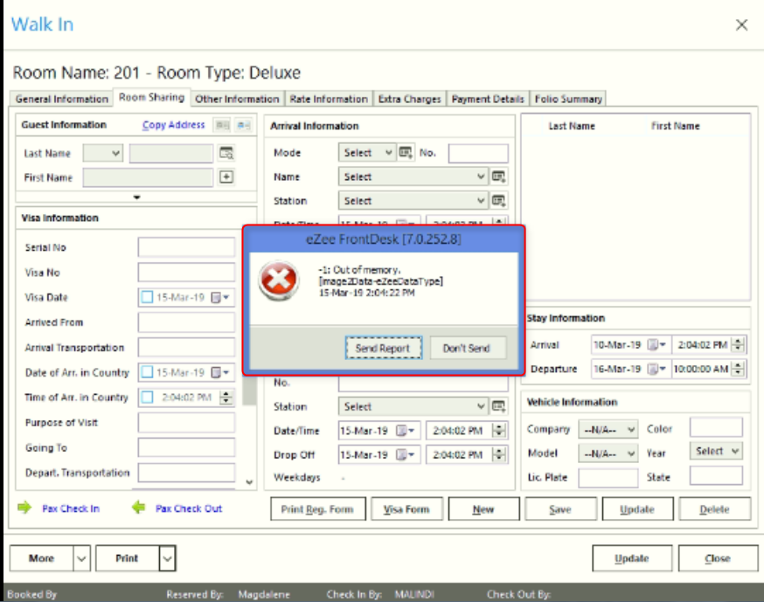The image size is (764, 602).
Task: Click the plus icon beside First Name
Action: (226, 176)
